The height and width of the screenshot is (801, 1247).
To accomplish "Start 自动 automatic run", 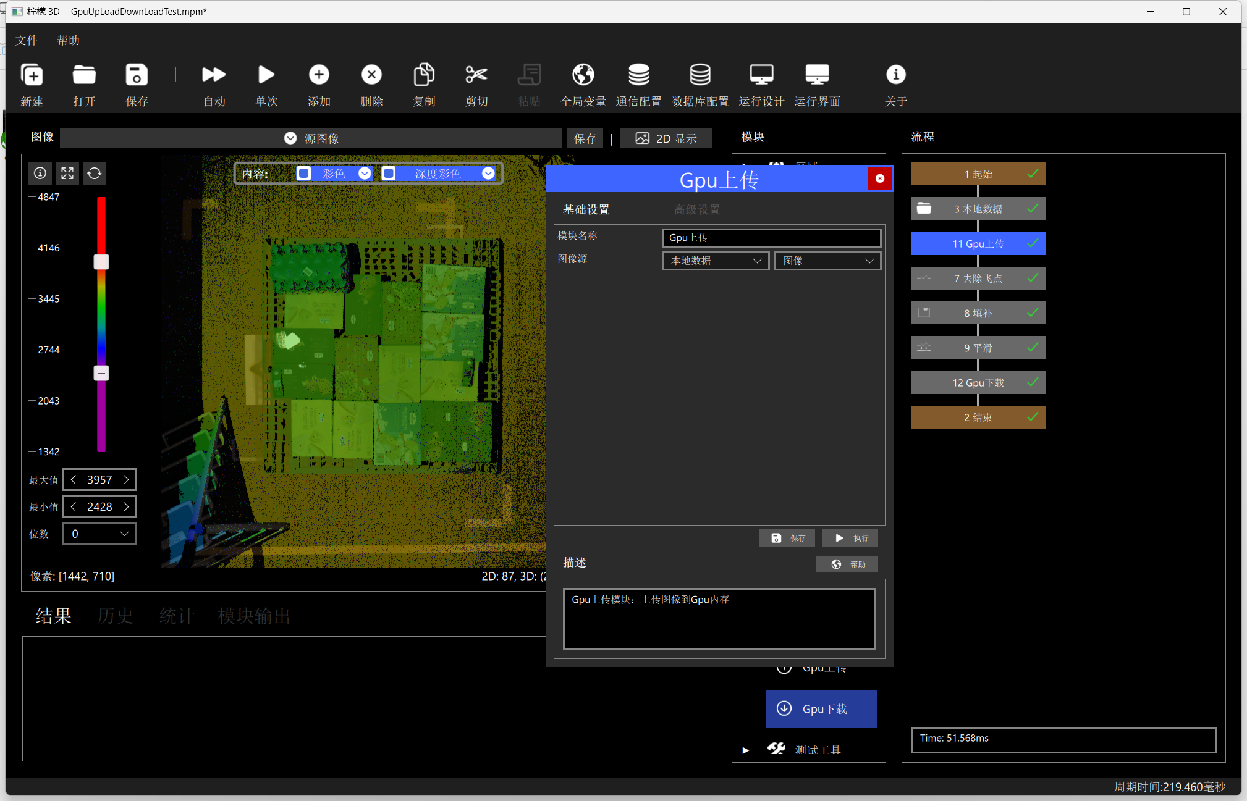I will (x=214, y=75).
